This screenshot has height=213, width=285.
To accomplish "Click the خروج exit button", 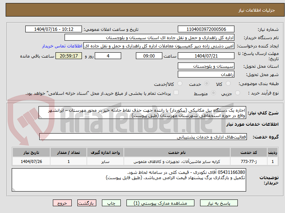I will point(62,203).
